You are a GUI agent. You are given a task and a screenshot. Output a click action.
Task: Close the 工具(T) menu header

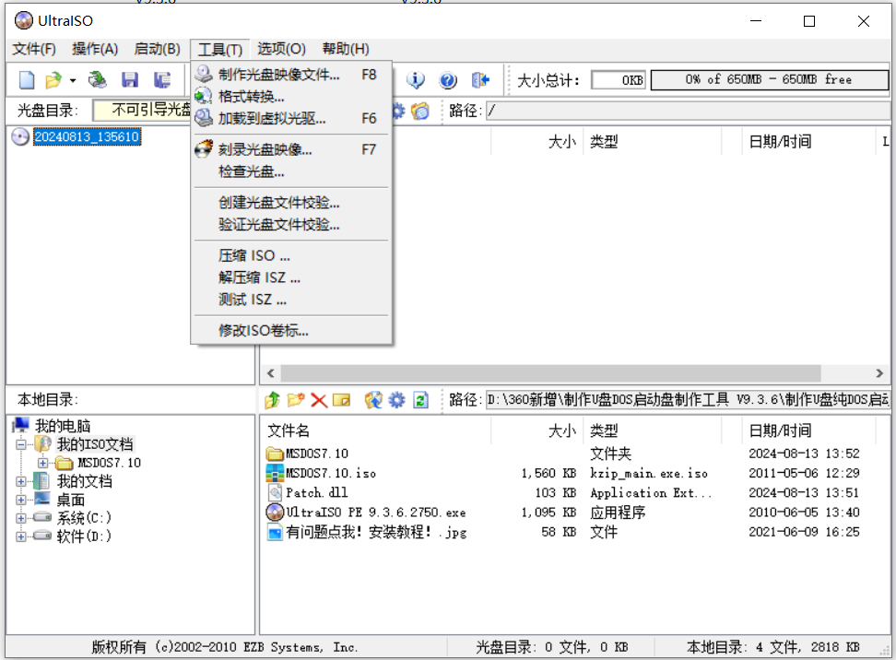point(220,50)
